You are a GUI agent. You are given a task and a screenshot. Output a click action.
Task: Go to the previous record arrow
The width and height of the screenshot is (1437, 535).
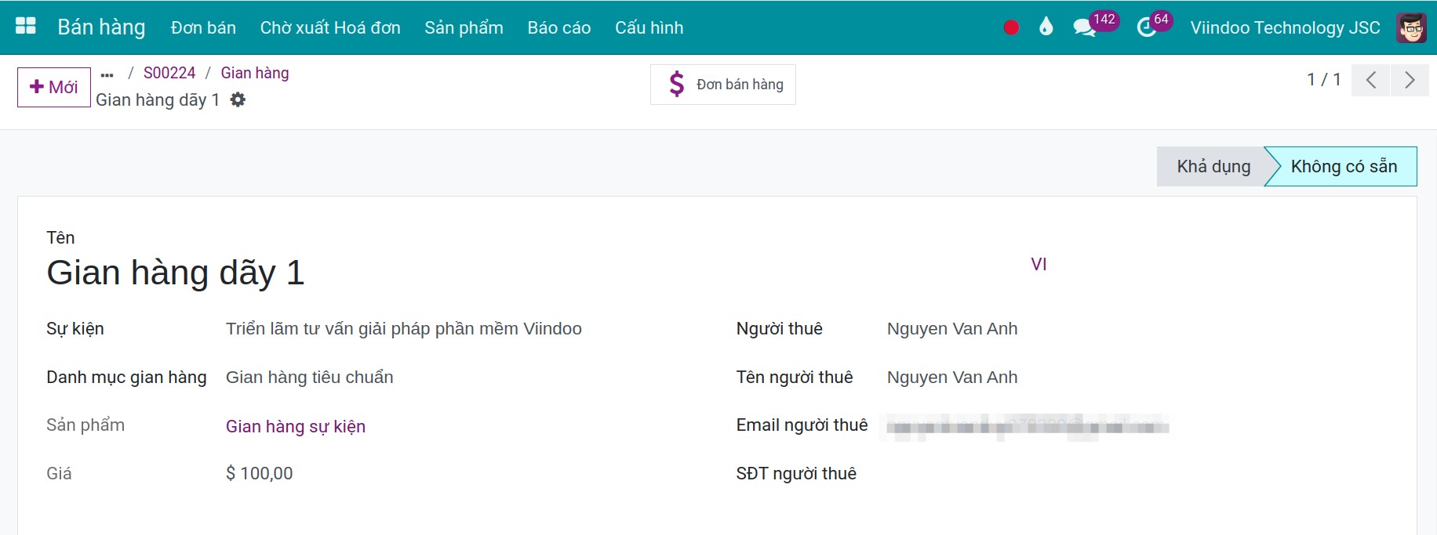[1371, 80]
